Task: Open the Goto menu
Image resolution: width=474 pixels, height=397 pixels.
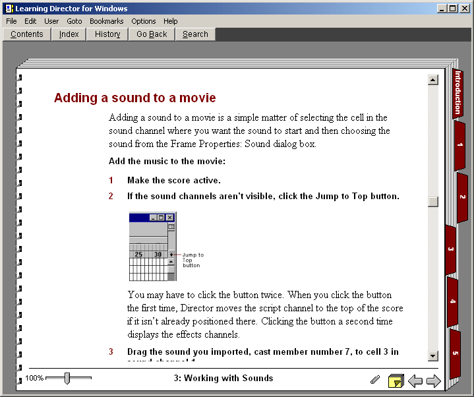Action: tap(74, 21)
